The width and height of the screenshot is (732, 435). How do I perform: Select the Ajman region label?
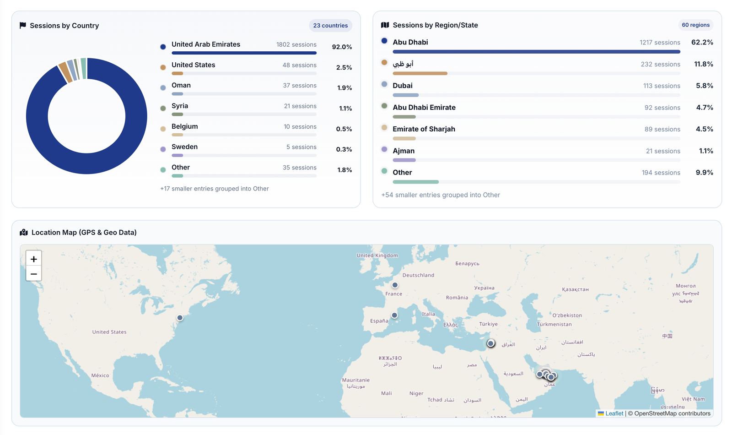coord(404,151)
